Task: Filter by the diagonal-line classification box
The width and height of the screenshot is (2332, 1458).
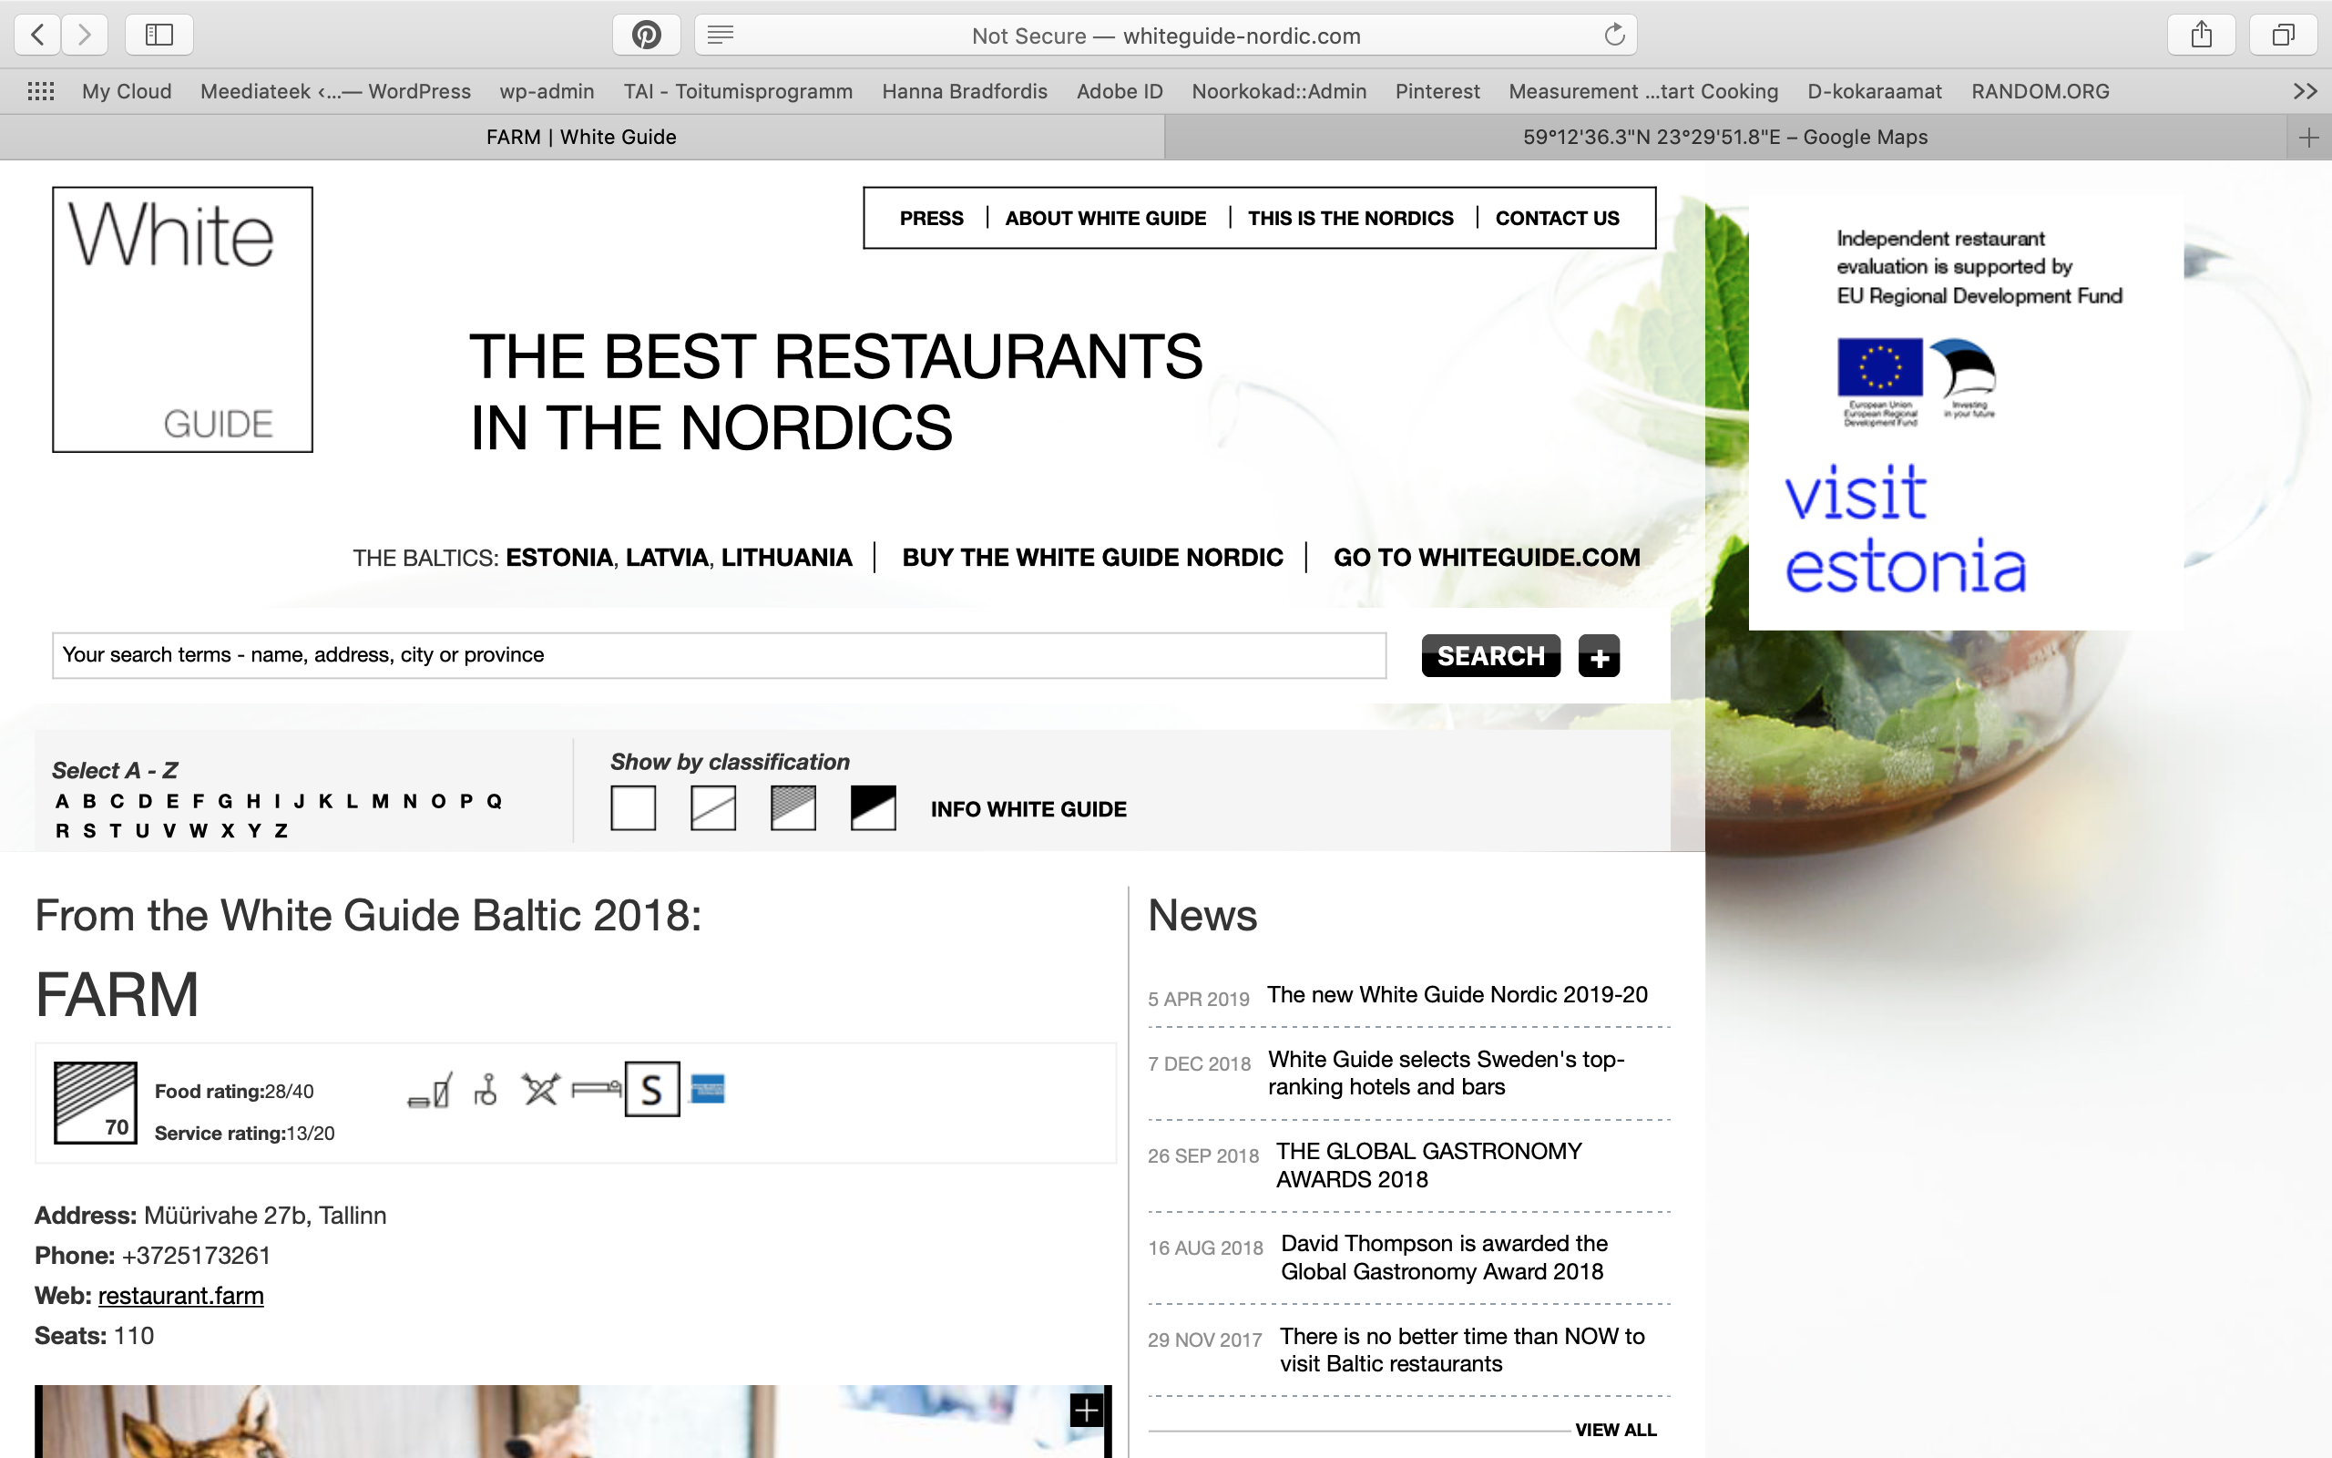Action: pos(713,808)
